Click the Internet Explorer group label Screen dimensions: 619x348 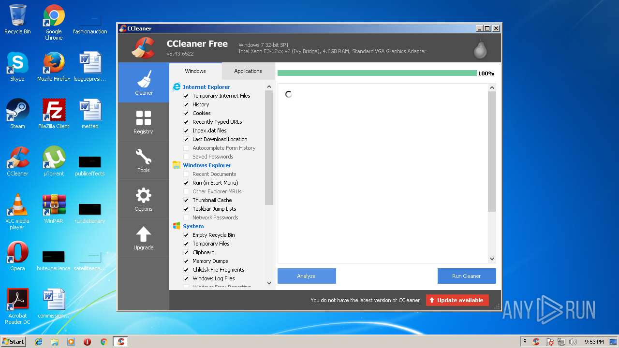(x=206, y=87)
